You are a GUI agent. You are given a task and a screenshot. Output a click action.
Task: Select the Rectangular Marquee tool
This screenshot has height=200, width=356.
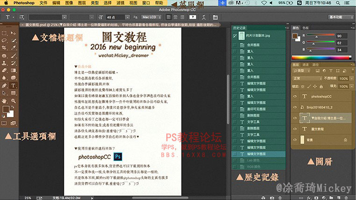click(x=4, y=33)
